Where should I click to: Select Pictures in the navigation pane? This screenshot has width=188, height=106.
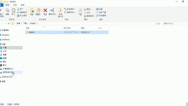coord(5,62)
